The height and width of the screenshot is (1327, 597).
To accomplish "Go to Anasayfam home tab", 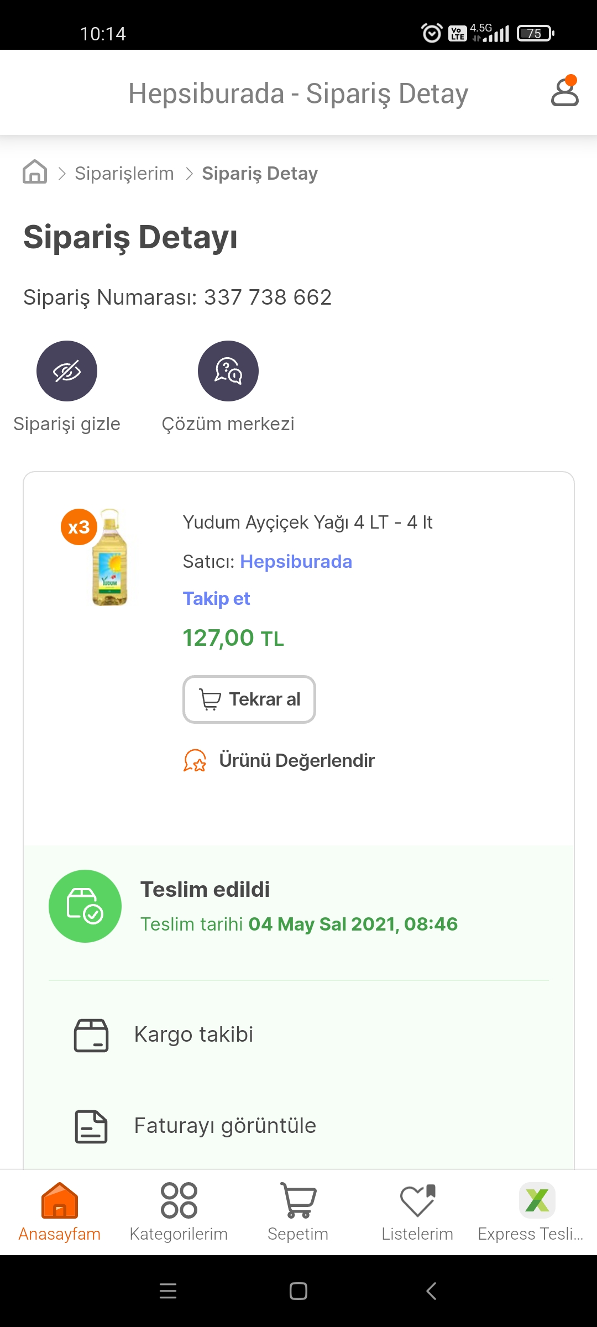I will (x=60, y=1212).
